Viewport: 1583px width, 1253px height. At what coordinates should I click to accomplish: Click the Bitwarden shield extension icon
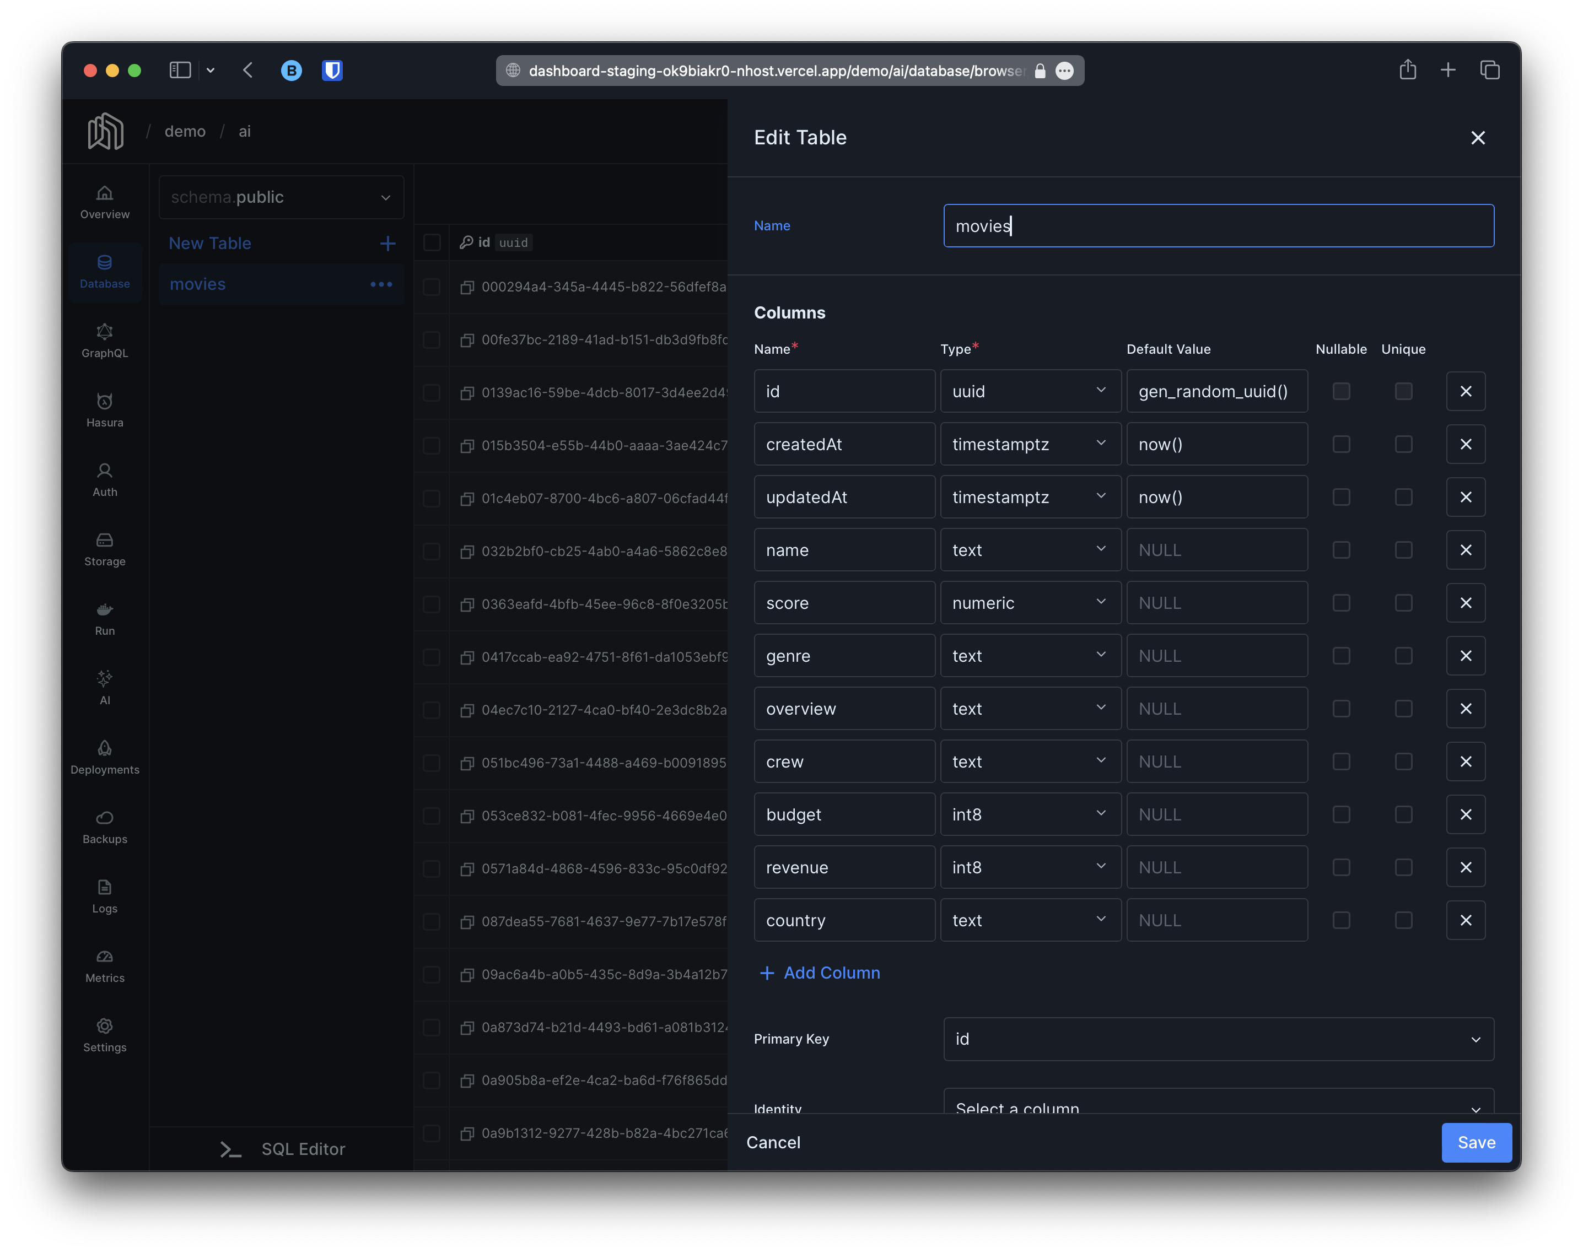pos(332,71)
